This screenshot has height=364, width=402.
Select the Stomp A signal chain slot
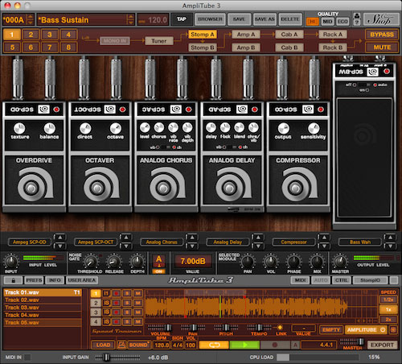(x=203, y=35)
